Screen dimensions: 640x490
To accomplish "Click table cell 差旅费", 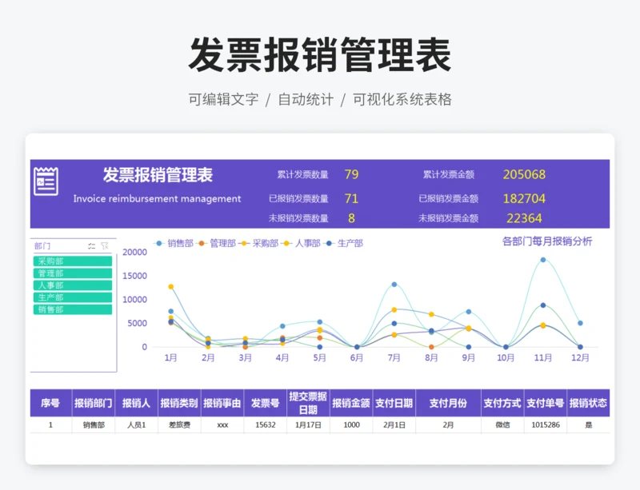I will tap(179, 424).
